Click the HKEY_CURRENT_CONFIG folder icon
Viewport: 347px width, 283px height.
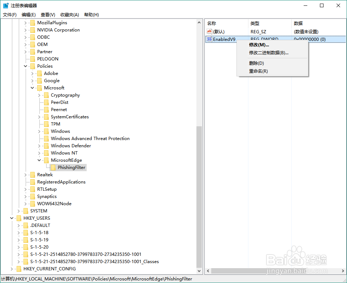coord(19,269)
